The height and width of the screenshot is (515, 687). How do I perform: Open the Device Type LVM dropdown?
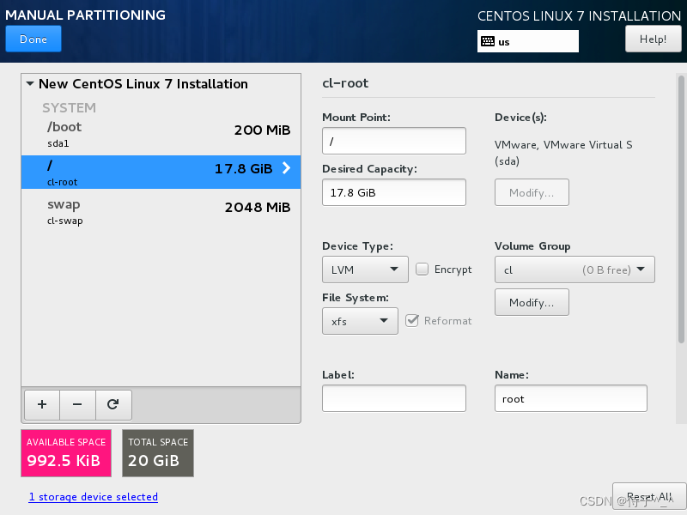pyautogui.click(x=365, y=270)
